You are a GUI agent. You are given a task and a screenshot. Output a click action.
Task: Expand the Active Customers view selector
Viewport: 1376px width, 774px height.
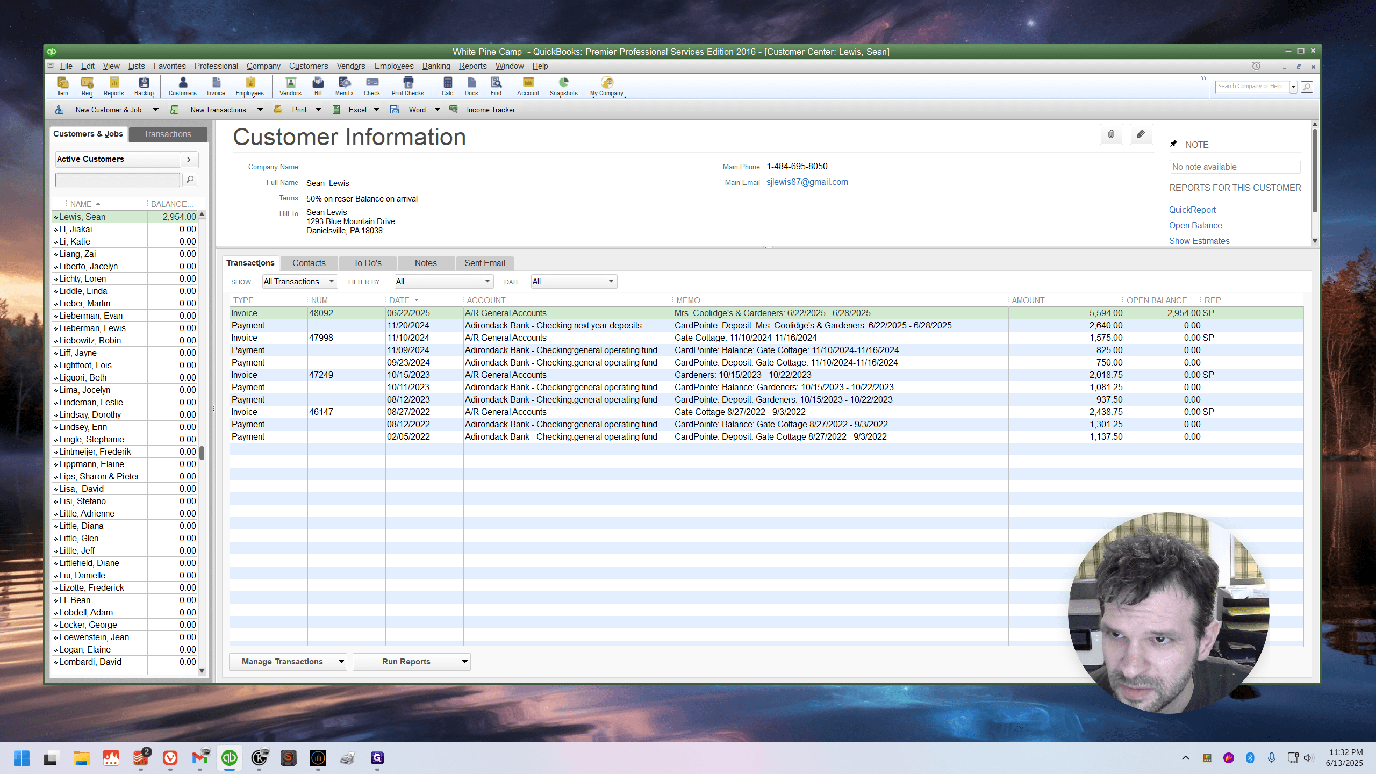[189, 160]
